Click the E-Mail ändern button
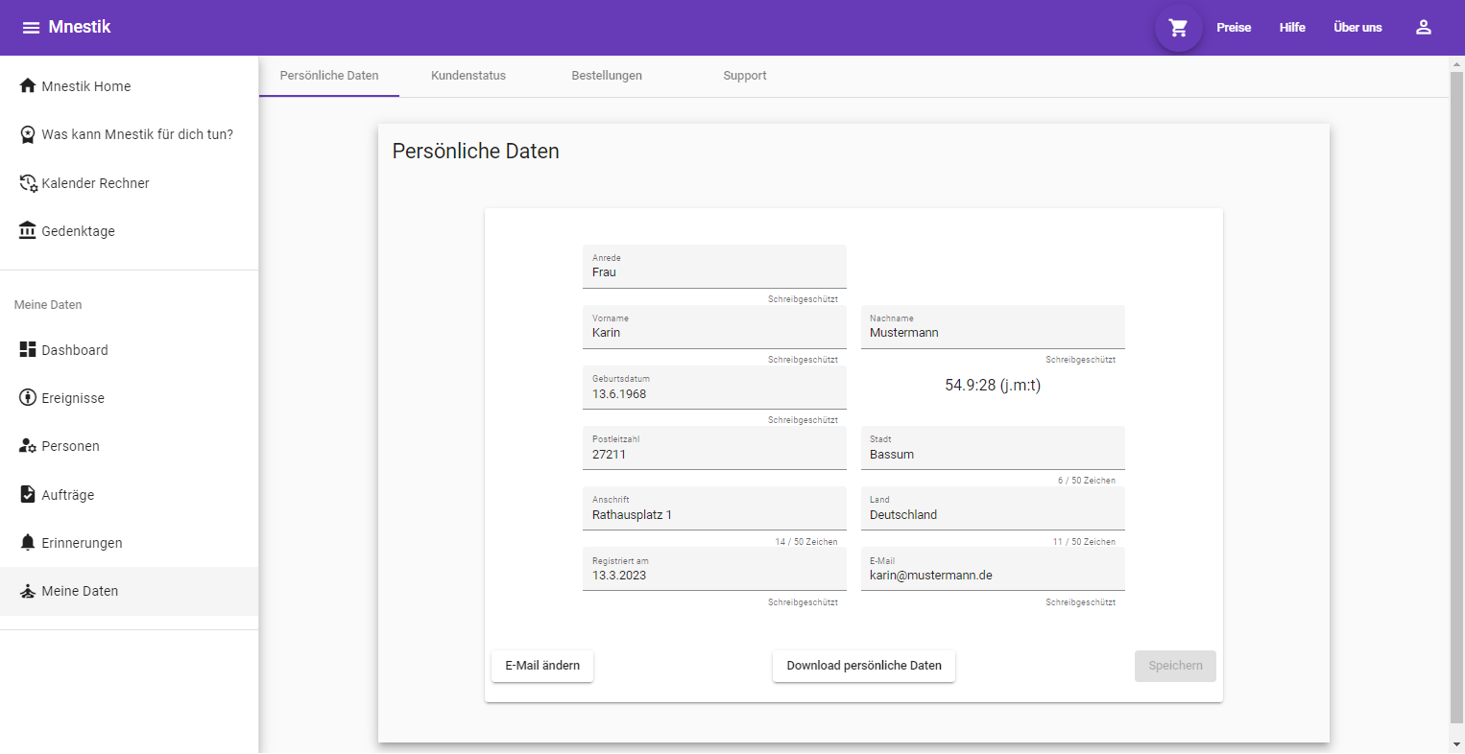 point(542,666)
